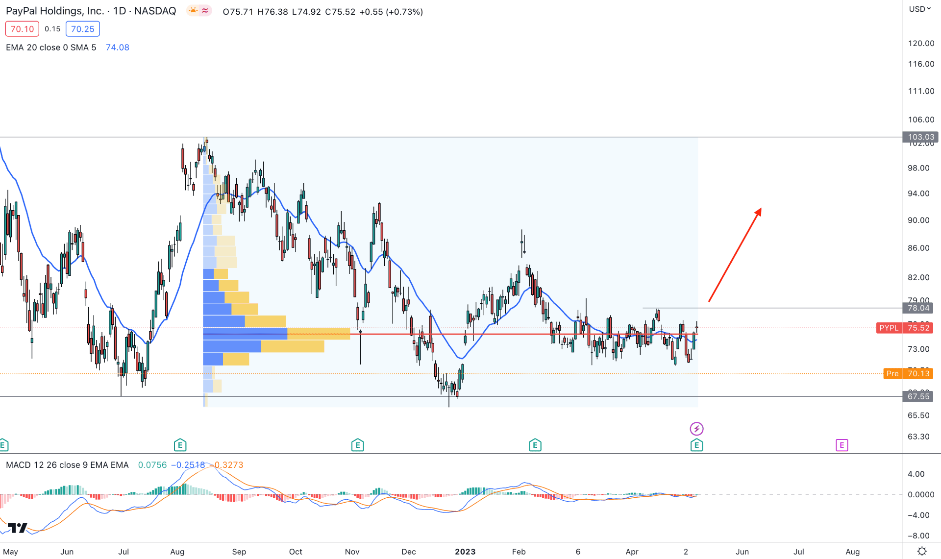The width and height of the screenshot is (941, 559).
Task: Open the February earnings E marker
Action: [x=535, y=445]
